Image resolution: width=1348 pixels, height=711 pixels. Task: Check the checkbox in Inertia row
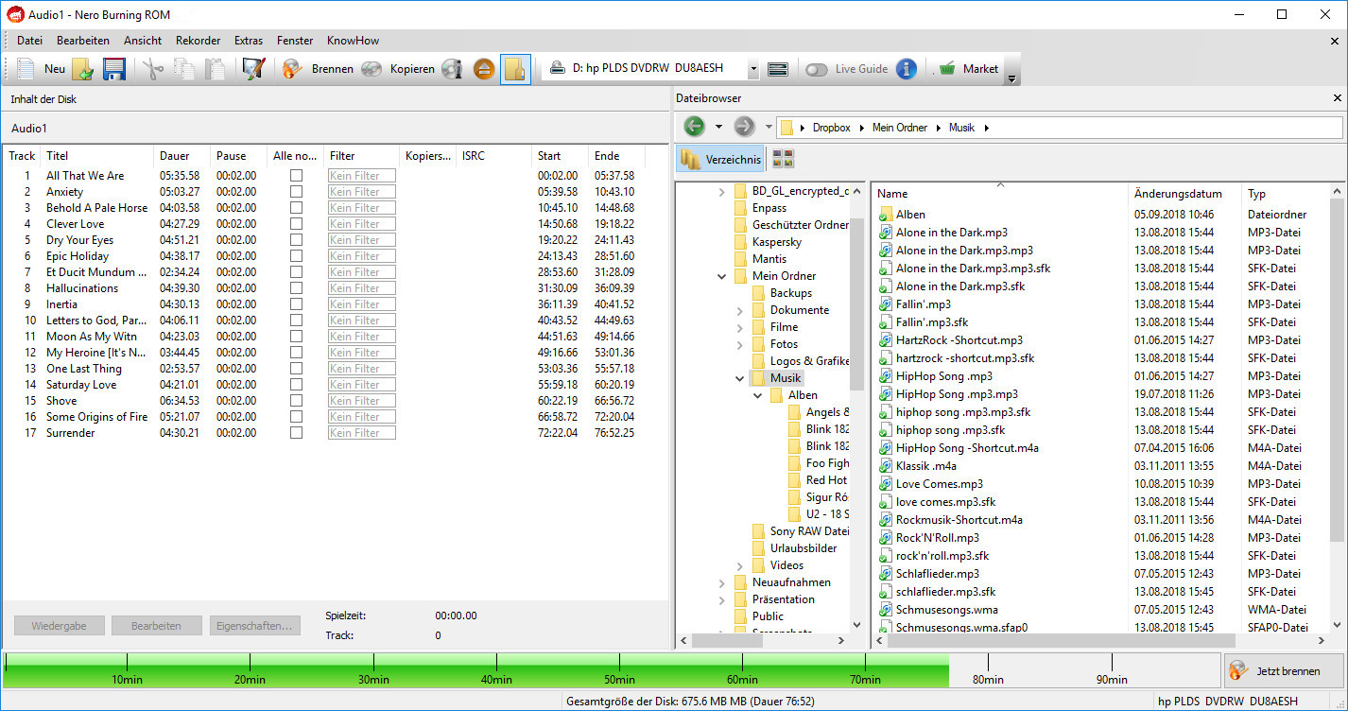pyautogui.click(x=296, y=304)
